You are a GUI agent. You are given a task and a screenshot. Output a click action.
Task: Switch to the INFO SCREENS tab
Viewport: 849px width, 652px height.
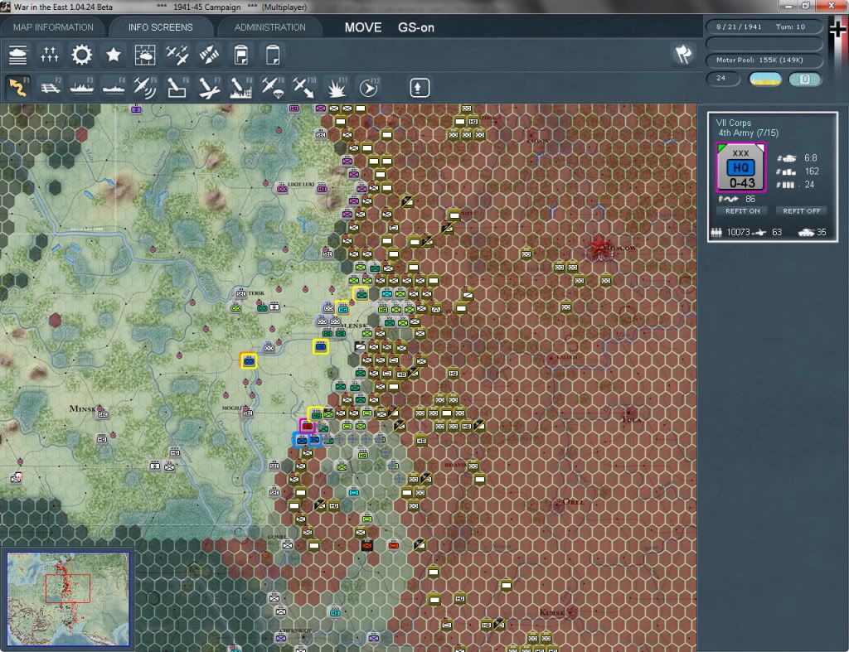click(x=160, y=27)
